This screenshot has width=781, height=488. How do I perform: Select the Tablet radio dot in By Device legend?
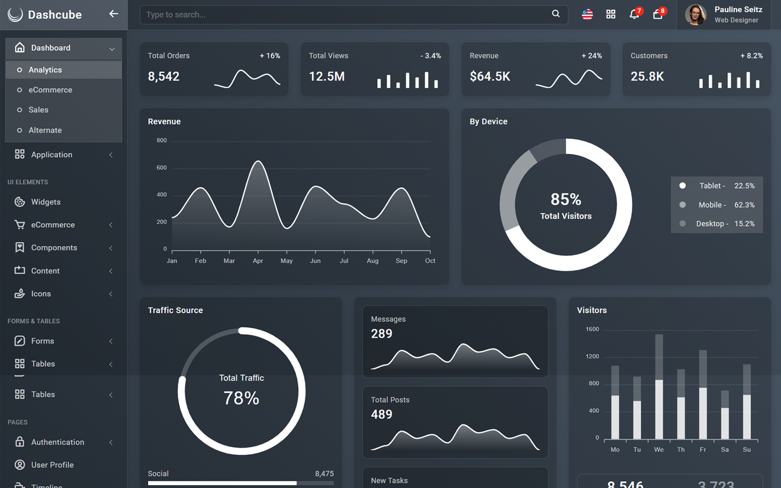[682, 185]
